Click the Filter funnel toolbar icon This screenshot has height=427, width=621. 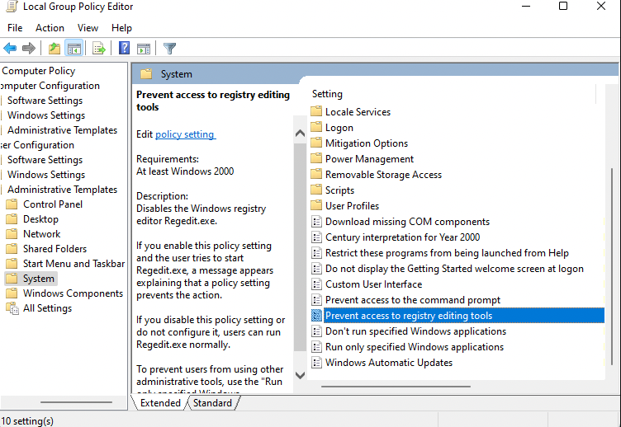pyautogui.click(x=169, y=49)
